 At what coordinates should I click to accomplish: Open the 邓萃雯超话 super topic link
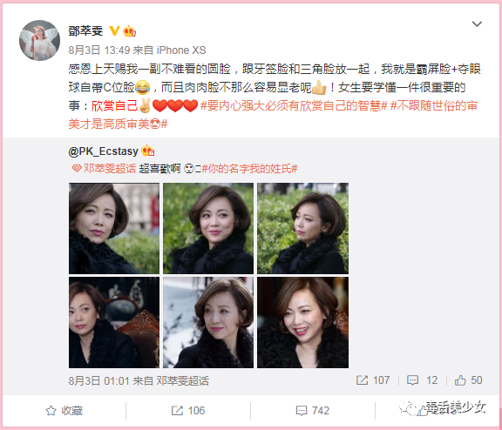click(104, 169)
